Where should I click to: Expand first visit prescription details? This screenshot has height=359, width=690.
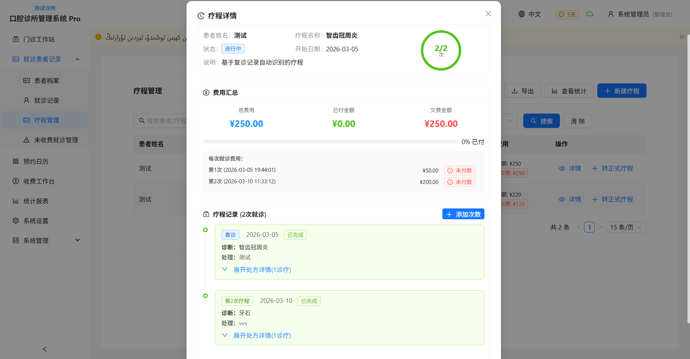pos(262,270)
